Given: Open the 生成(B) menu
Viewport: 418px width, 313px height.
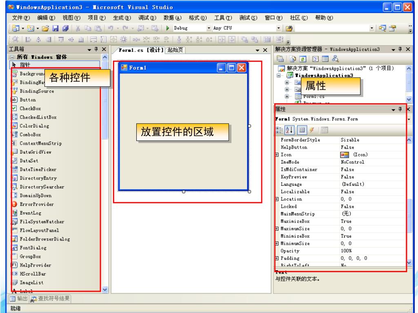Looking at the screenshot, I should [x=122, y=18].
